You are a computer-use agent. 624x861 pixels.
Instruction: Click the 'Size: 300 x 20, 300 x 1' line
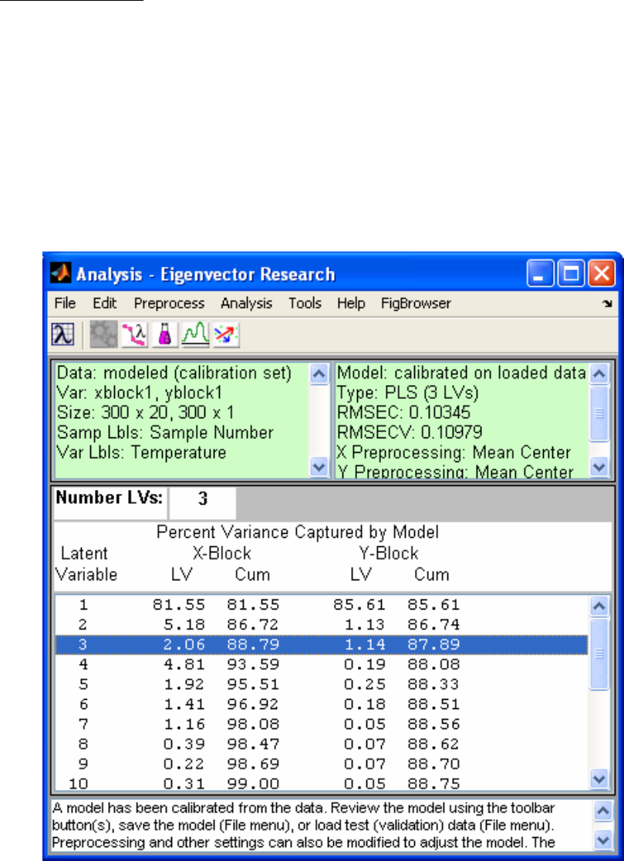(147, 413)
